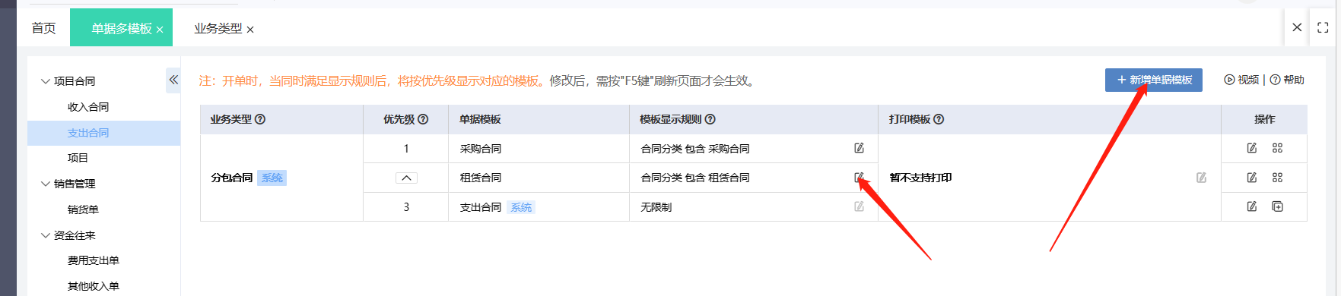Click 新增单据模板 button
Image resolution: width=1341 pixels, height=296 pixels.
click(x=1153, y=80)
